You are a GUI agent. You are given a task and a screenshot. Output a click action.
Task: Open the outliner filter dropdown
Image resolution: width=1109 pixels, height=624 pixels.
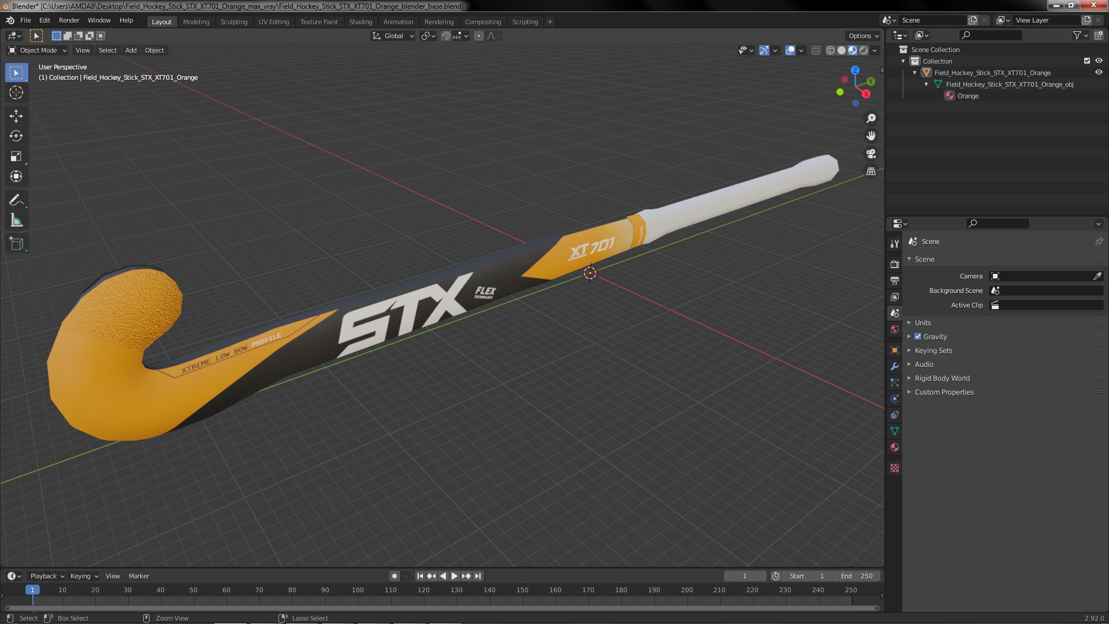click(x=1080, y=35)
